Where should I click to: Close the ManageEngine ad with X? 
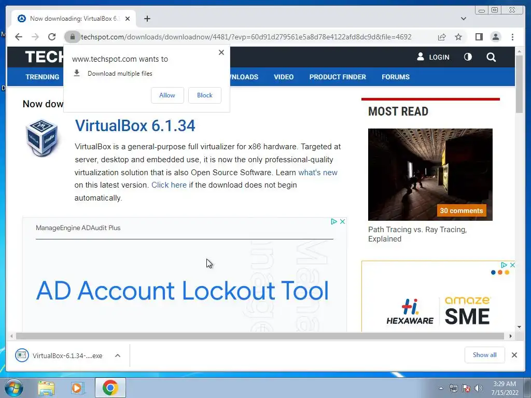click(x=342, y=221)
